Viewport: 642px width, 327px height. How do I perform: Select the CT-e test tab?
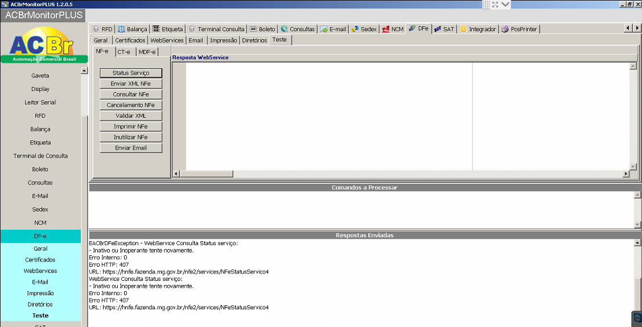click(124, 52)
